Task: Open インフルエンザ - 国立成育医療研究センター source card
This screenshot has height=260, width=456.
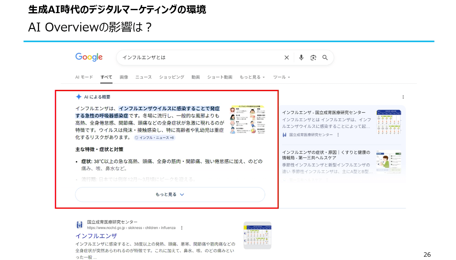Action: (x=324, y=112)
